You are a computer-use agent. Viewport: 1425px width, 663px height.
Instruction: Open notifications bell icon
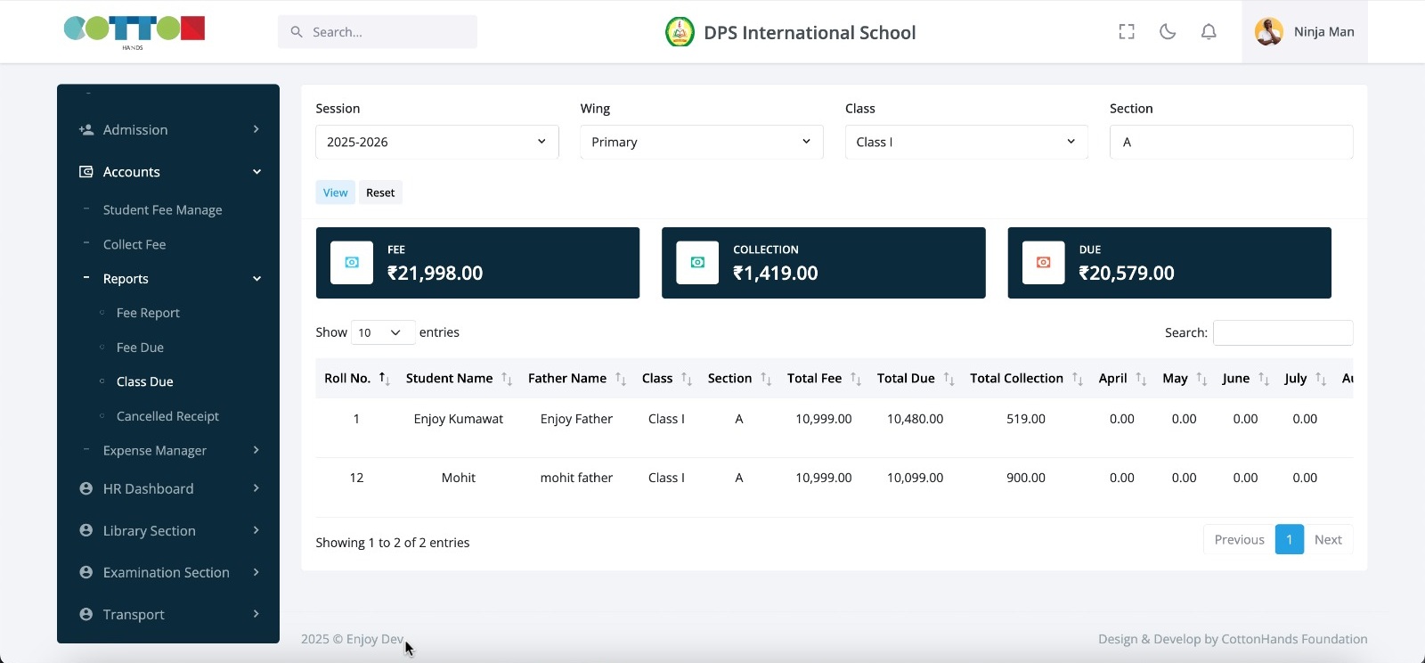tap(1209, 32)
